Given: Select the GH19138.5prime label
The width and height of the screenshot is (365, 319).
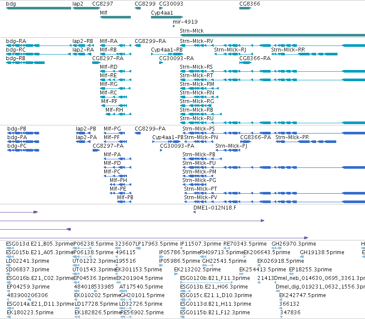Looking at the screenshot, I should [x=322, y=252].
